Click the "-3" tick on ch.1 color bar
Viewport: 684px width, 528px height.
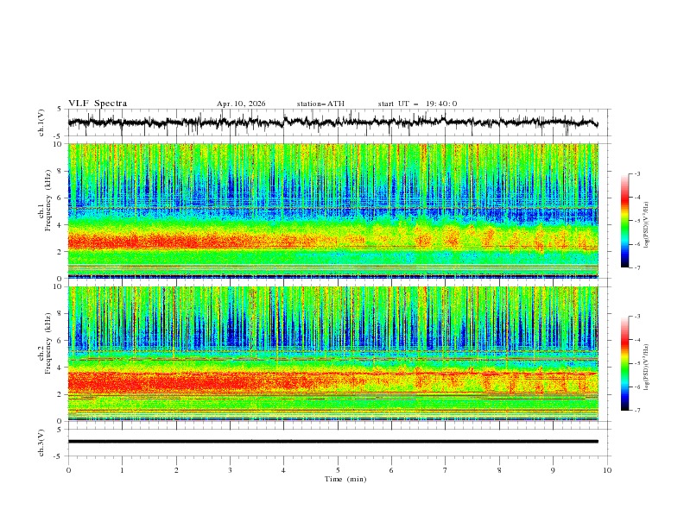tap(636, 173)
